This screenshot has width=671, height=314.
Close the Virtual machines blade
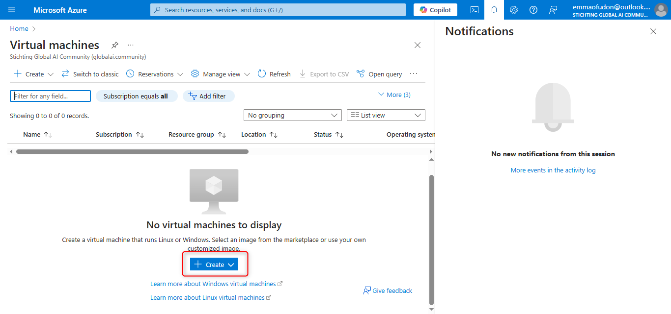click(418, 45)
